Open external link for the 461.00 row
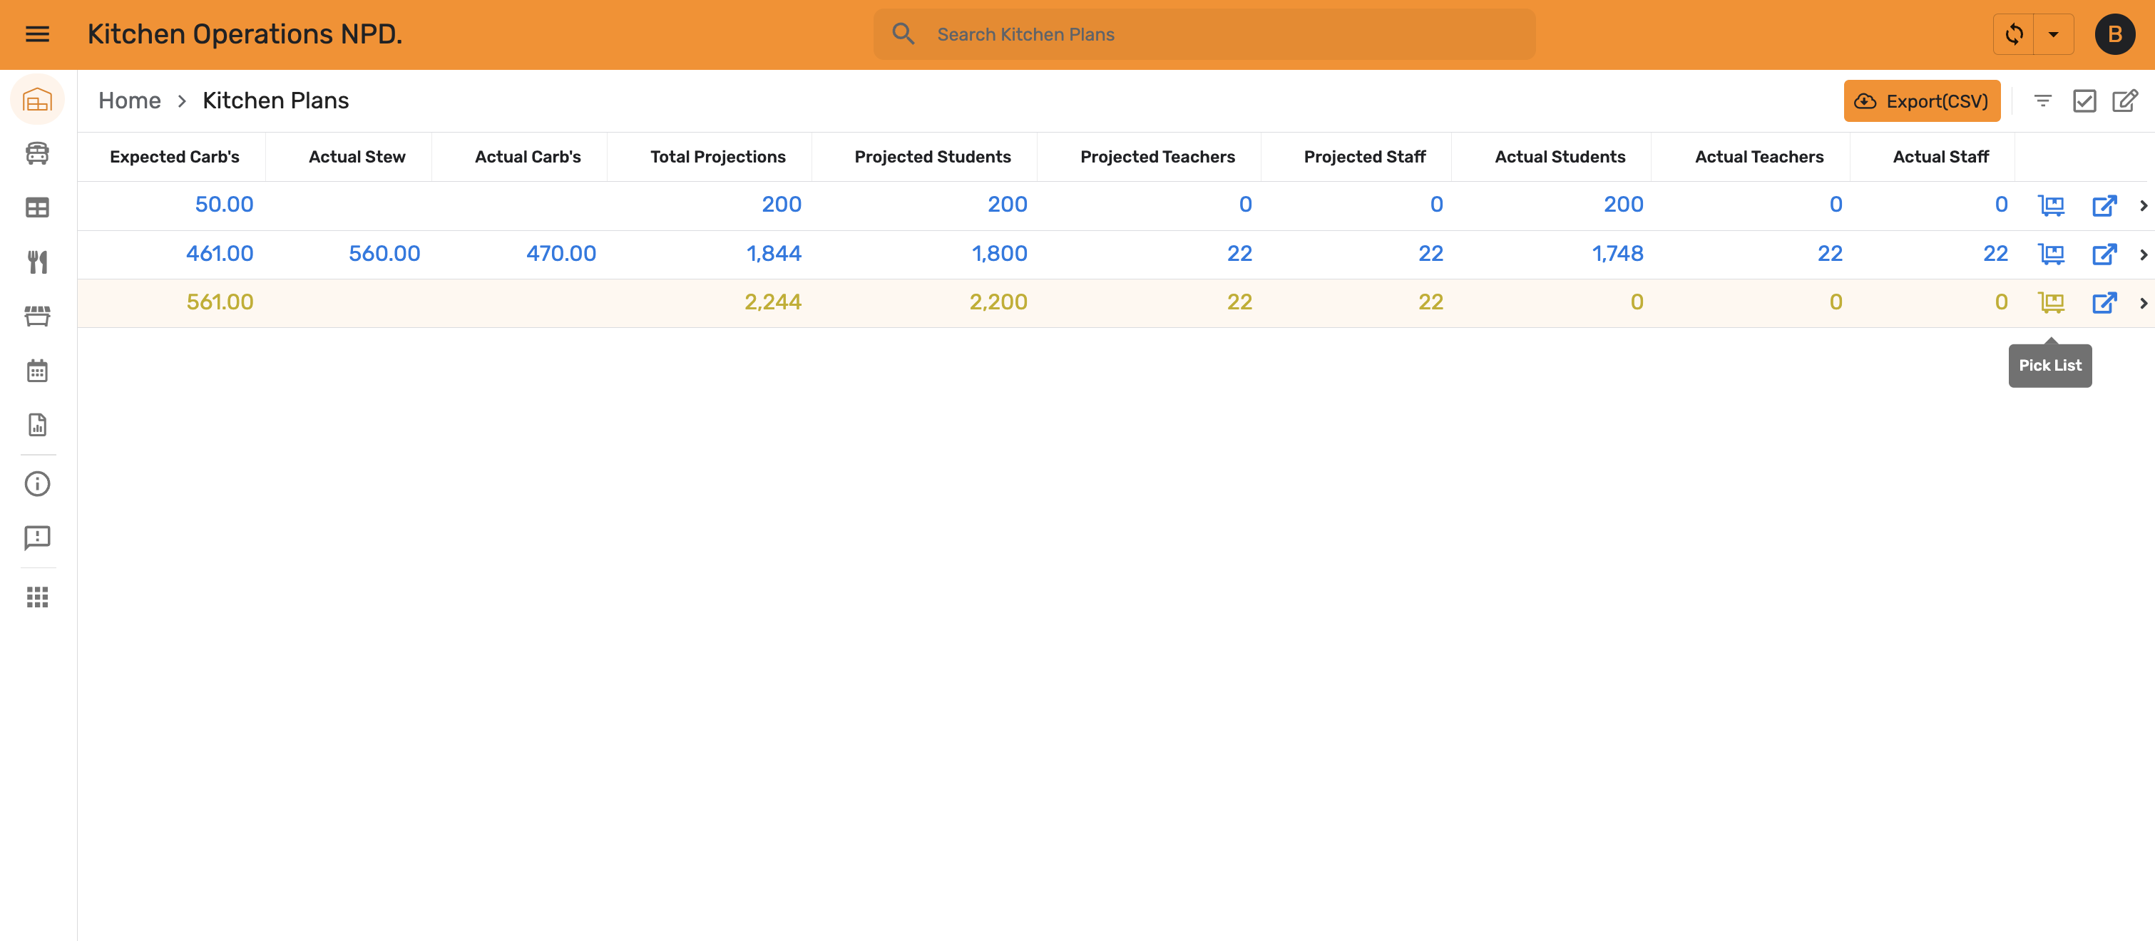Viewport: 2155px width, 941px height. click(2104, 254)
